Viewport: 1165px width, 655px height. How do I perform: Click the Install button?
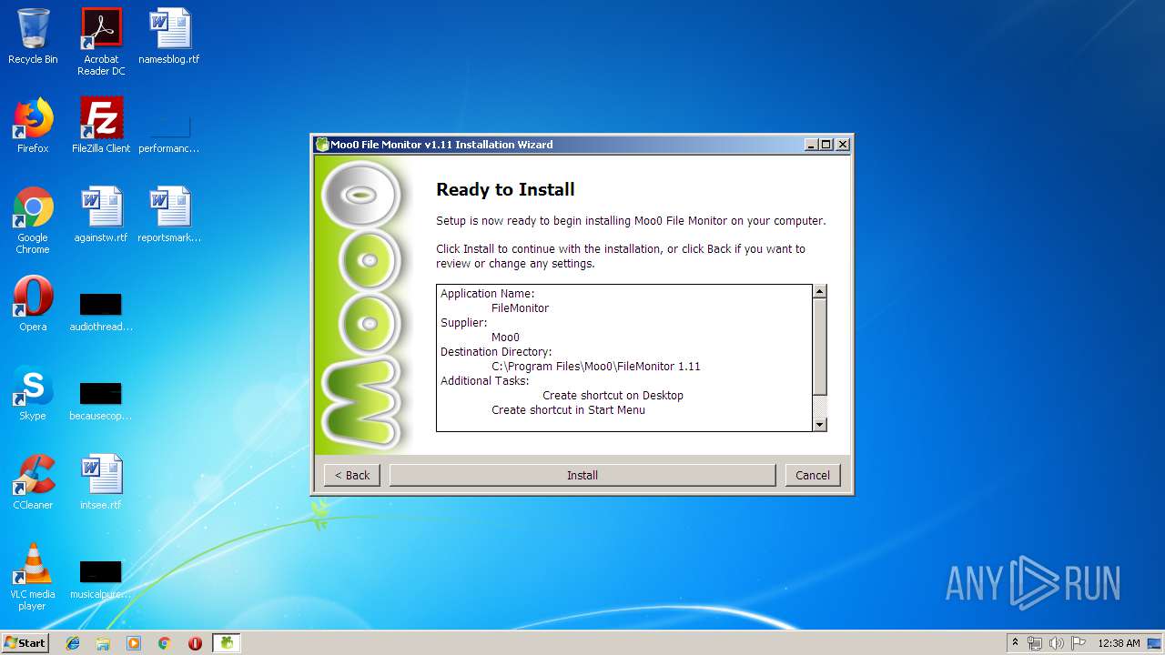point(582,475)
